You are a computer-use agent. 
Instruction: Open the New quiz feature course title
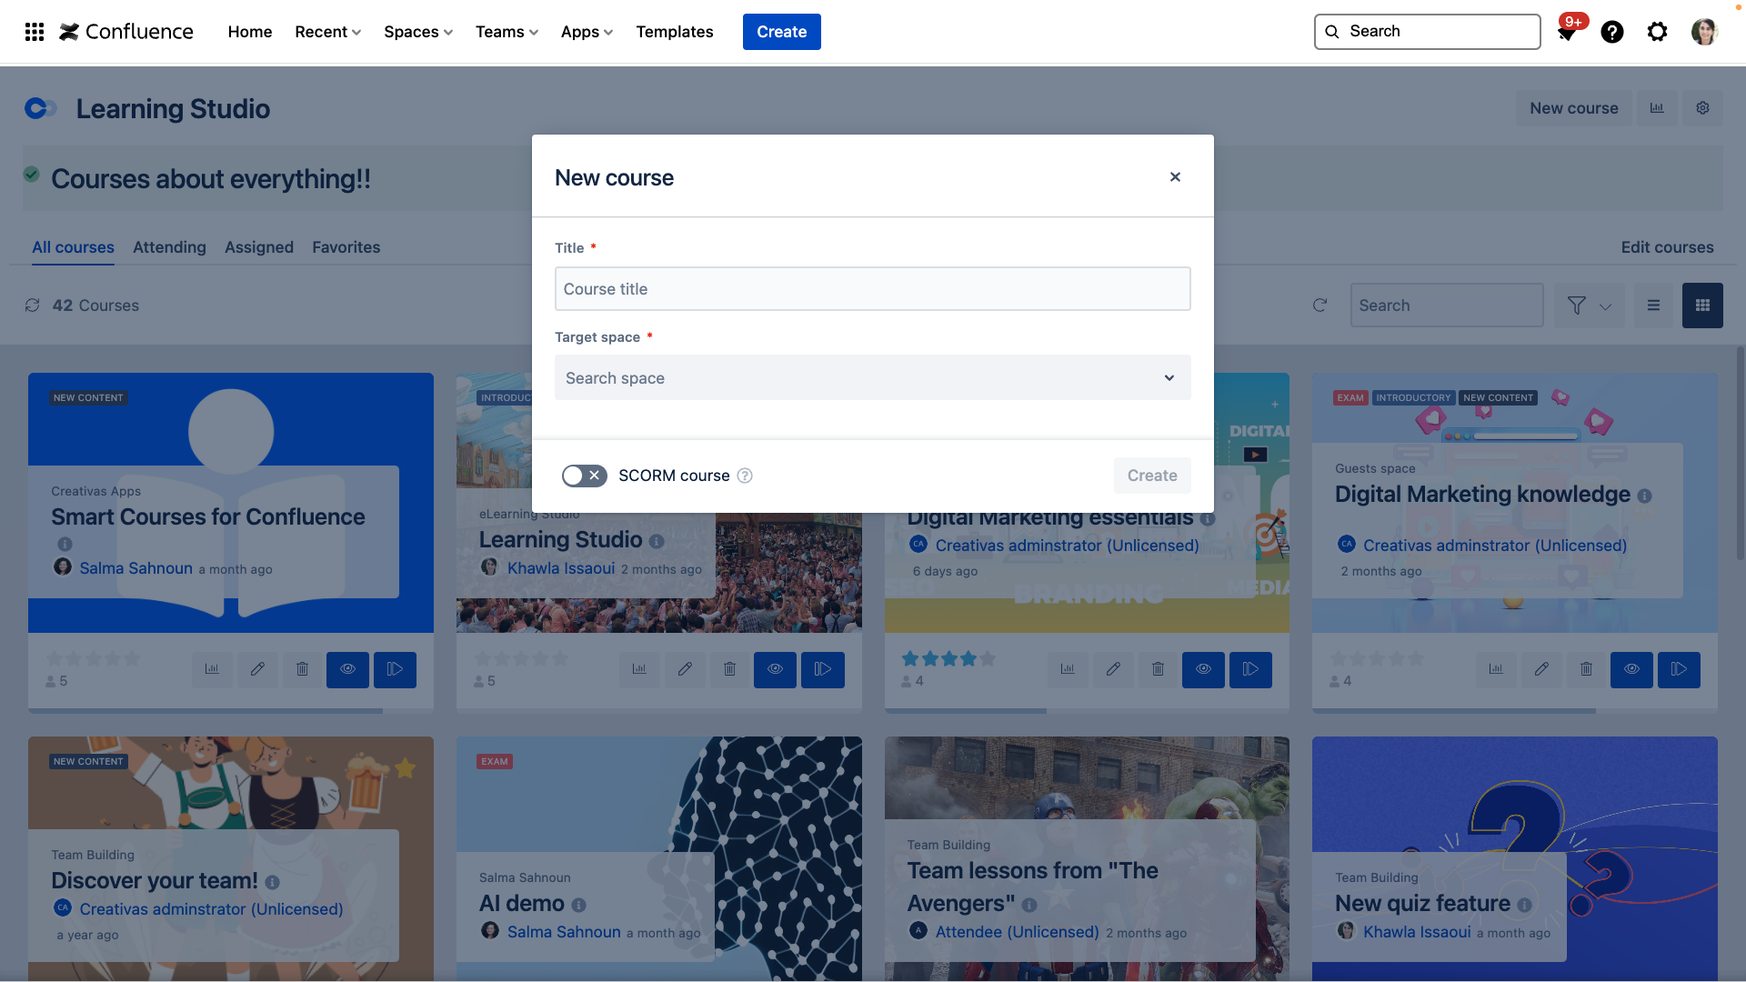[1422, 904]
